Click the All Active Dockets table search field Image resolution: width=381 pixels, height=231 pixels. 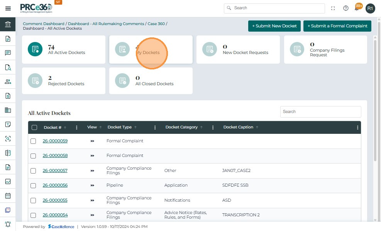pos(320,112)
